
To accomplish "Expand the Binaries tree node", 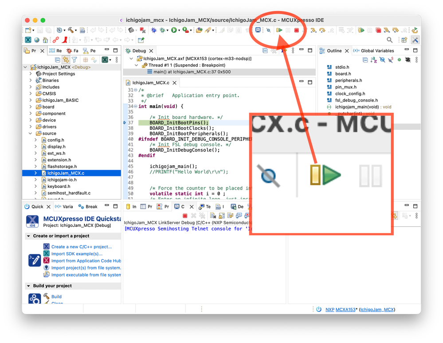I will click(x=31, y=81).
